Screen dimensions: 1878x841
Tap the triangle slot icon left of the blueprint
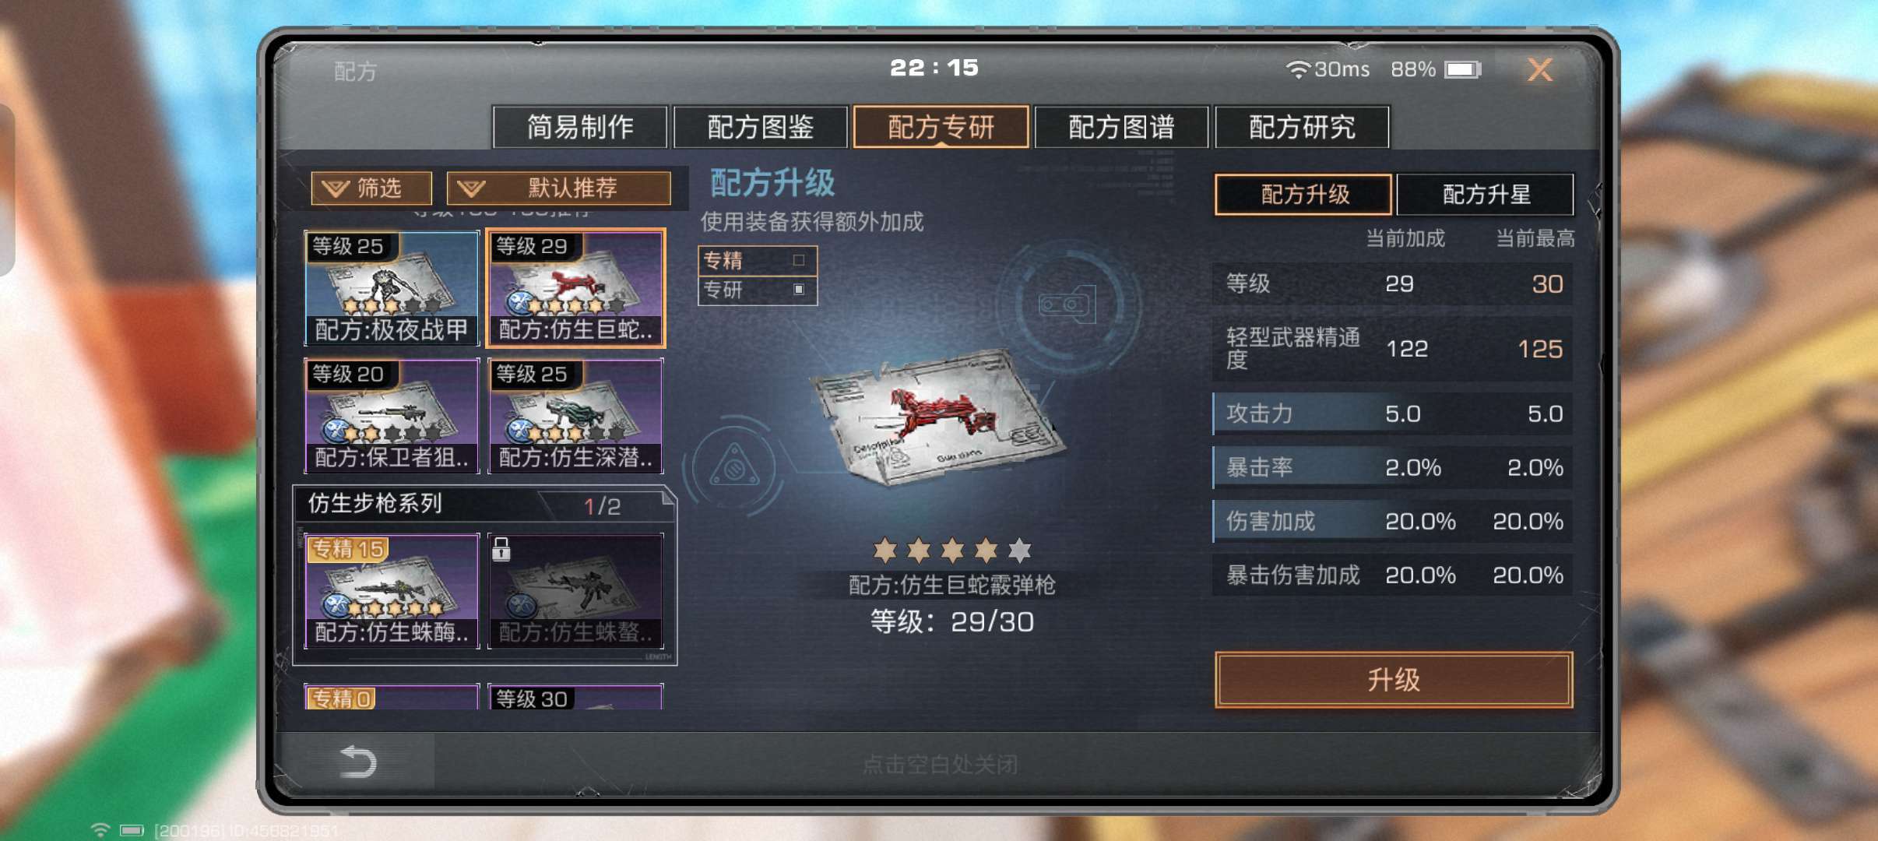point(733,466)
